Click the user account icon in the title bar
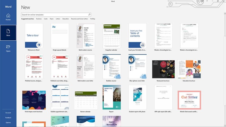This screenshot has height=127, width=226. point(202,1)
